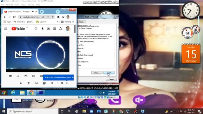203x114 pixels.
Task: Select the overwrite crash option
Action: [x=80, y=48]
